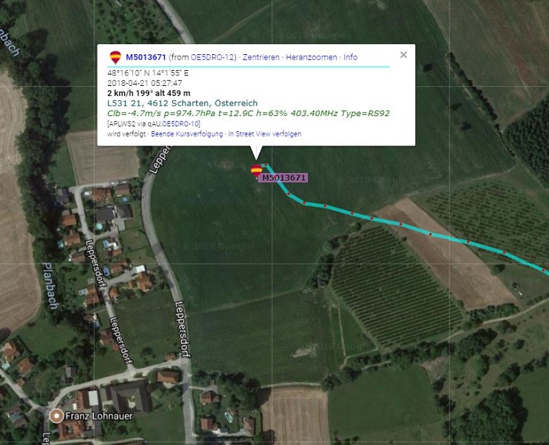This screenshot has height=445, width=549.
Task: Click the Franz Lohnauer place label
Action: (x=99, y=416)
